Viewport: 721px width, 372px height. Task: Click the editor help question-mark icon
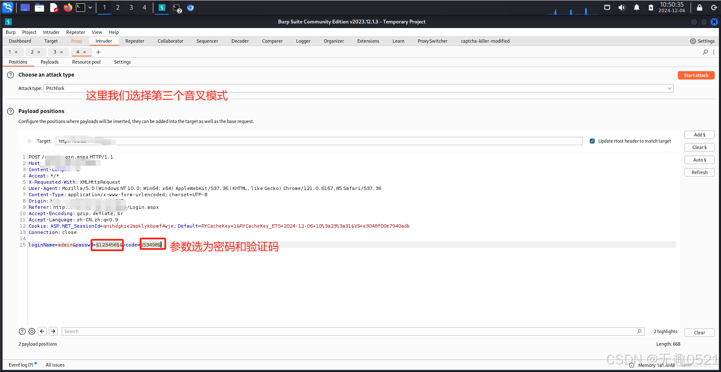click(x=22, y=331)
